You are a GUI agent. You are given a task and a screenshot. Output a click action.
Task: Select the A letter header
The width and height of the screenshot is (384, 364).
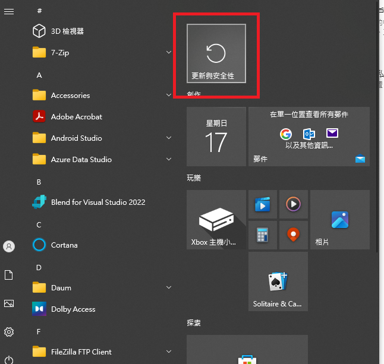[39, 75]
